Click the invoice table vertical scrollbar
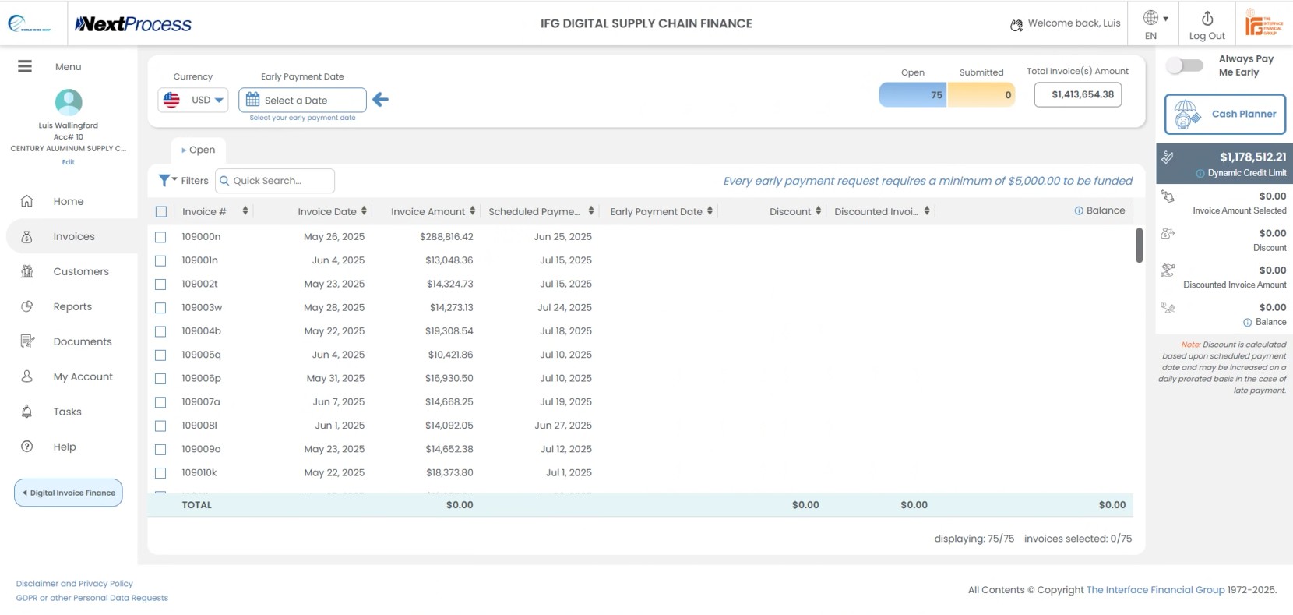The image size is (1293, 615). (1138, 246)
